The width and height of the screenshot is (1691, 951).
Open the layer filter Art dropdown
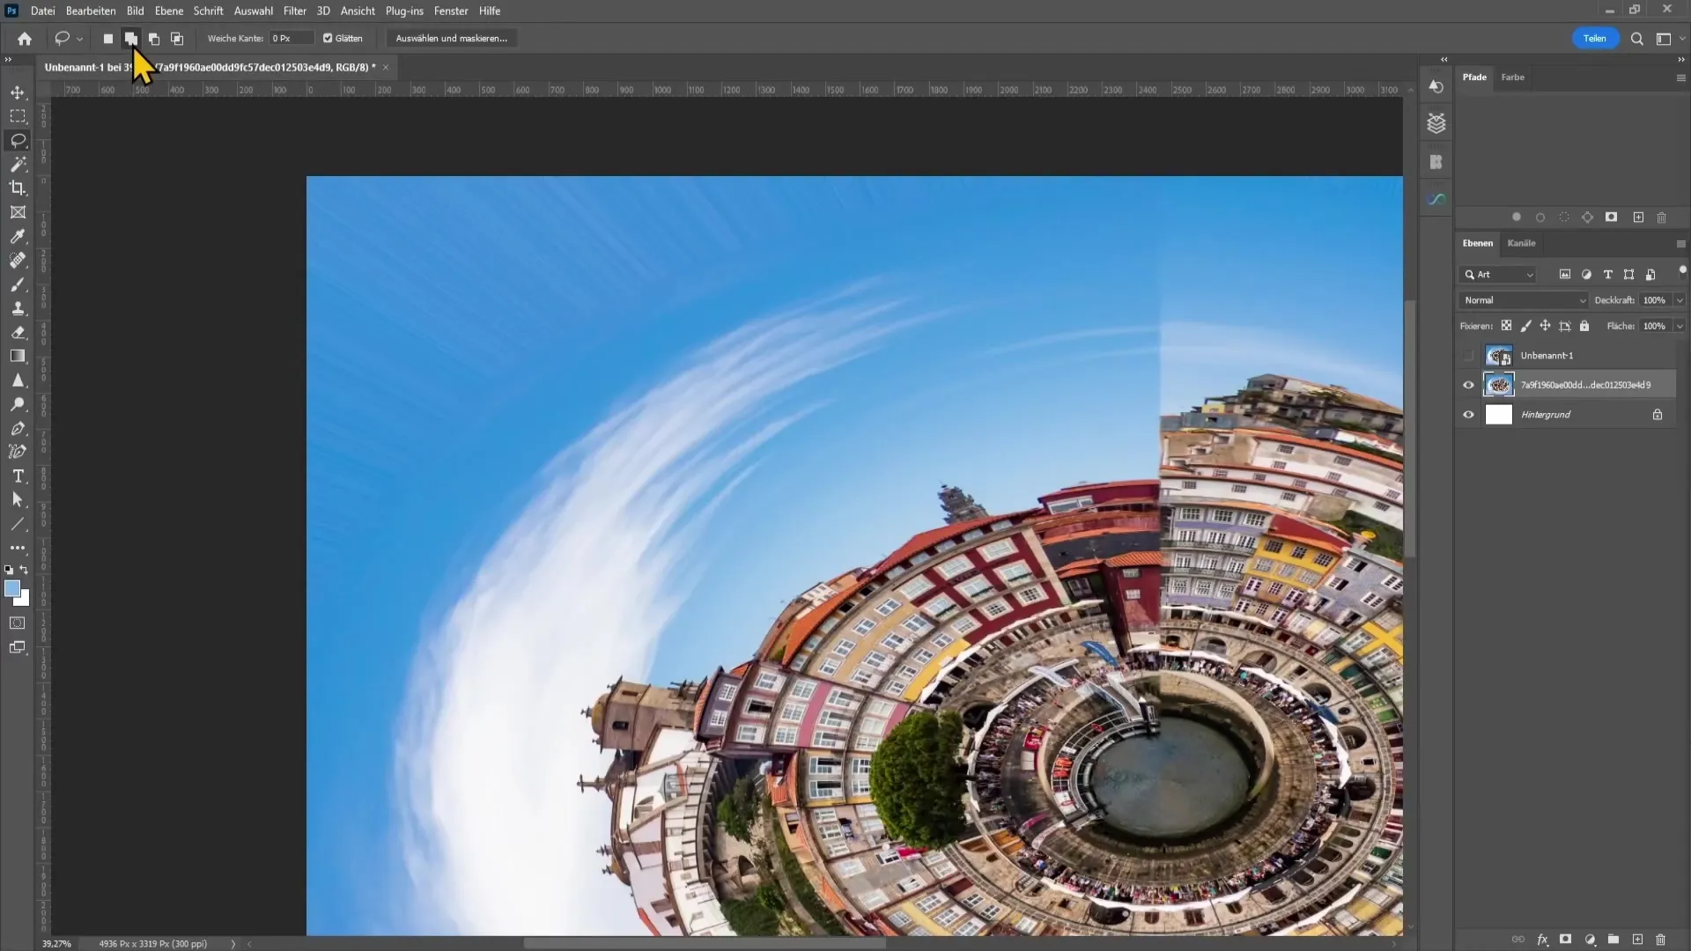[1497, 275]
